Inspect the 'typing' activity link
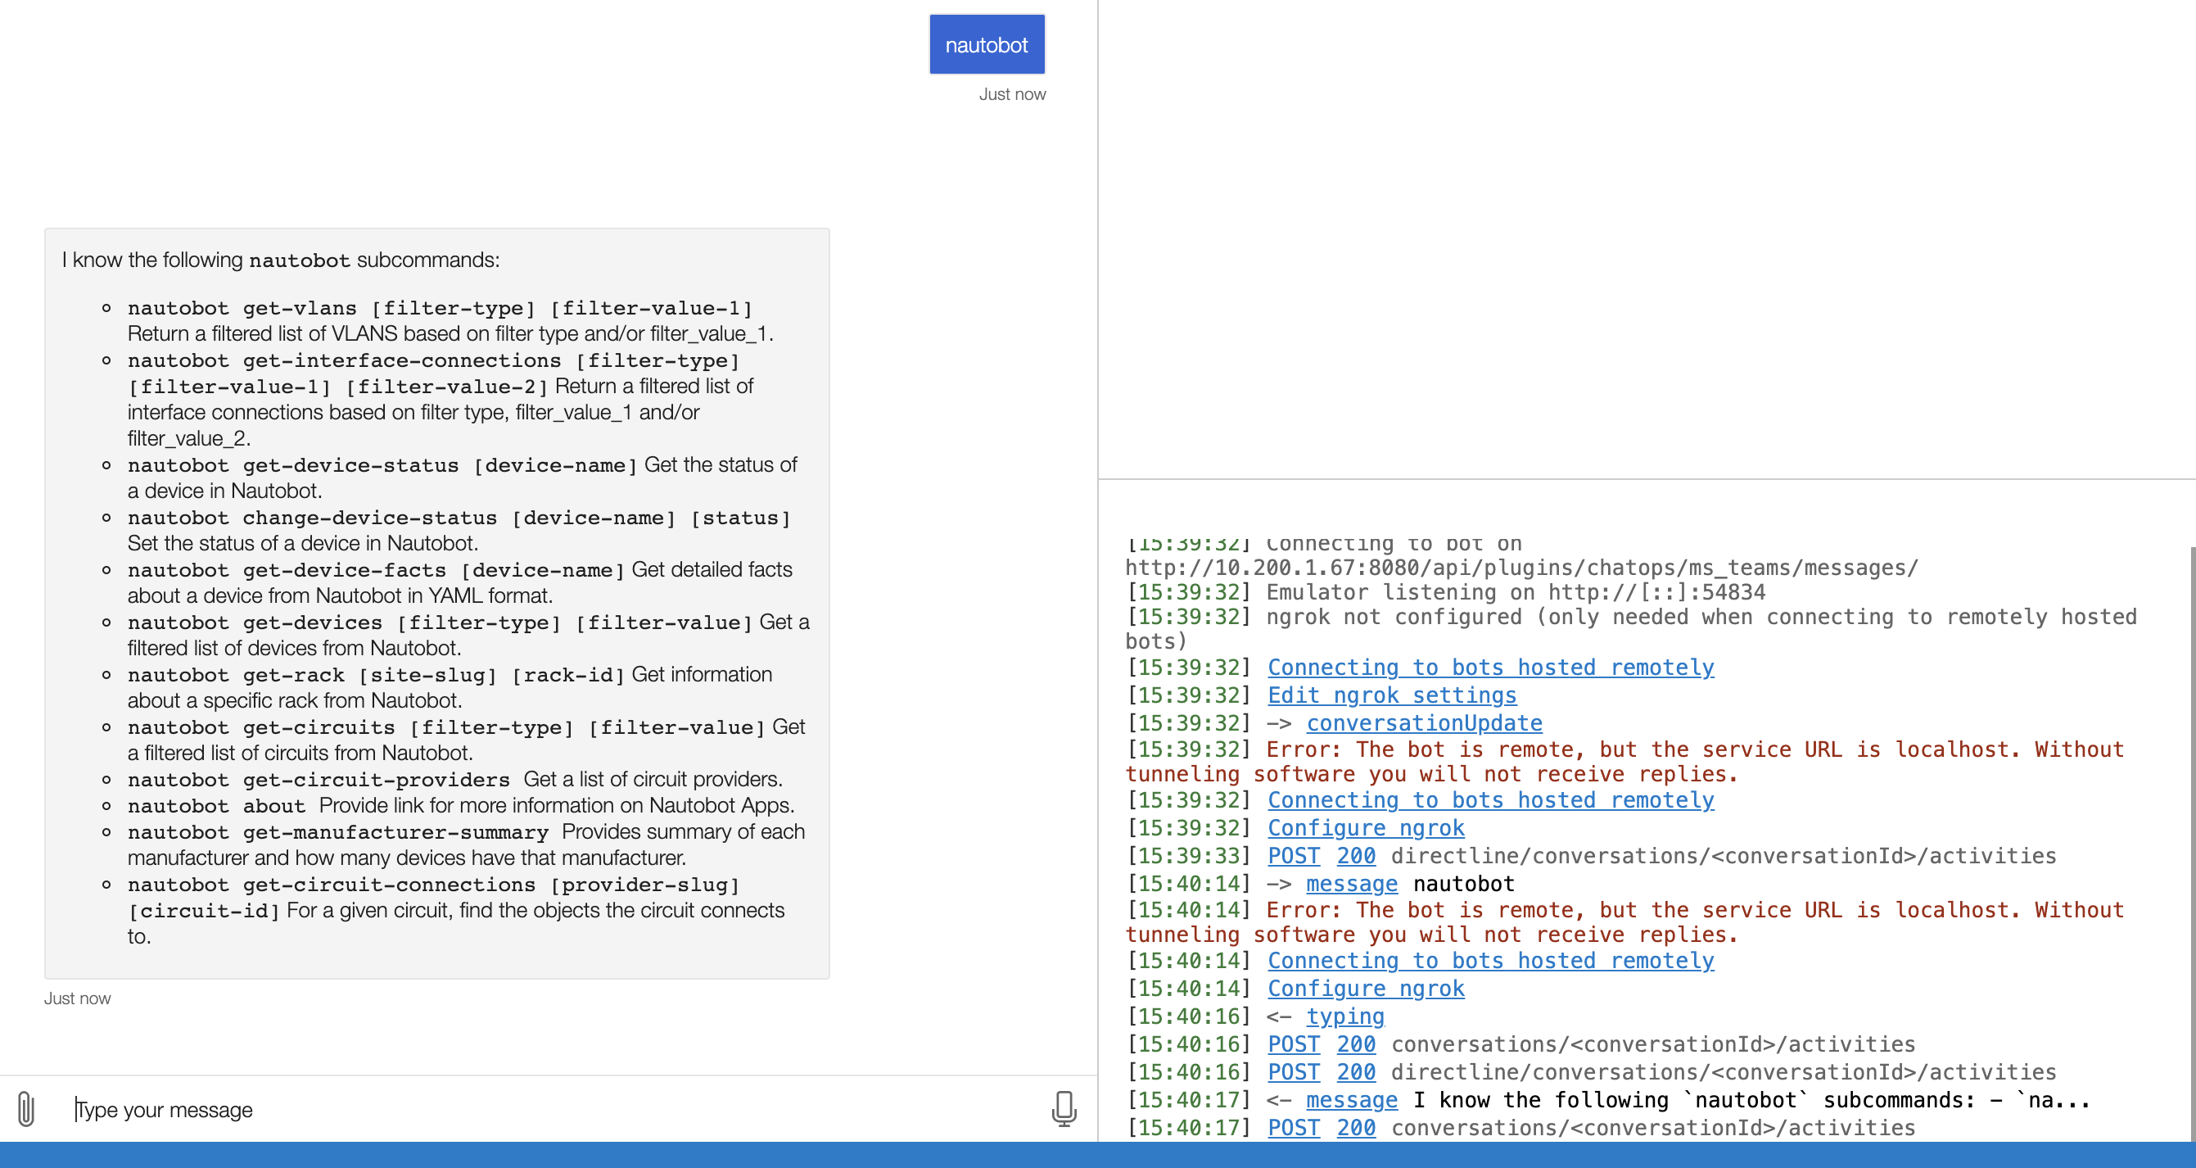This screenshot has width=2196, height=1168. point(1344,1016)
